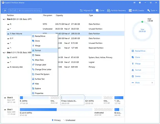The image size is (160, 124).
Task: Click the refresh icon in toolbar
Action: [5, 10]
